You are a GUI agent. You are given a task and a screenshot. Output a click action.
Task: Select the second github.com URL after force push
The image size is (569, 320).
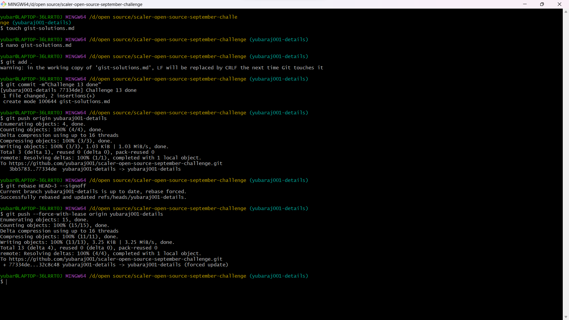(x=115, y=259)
